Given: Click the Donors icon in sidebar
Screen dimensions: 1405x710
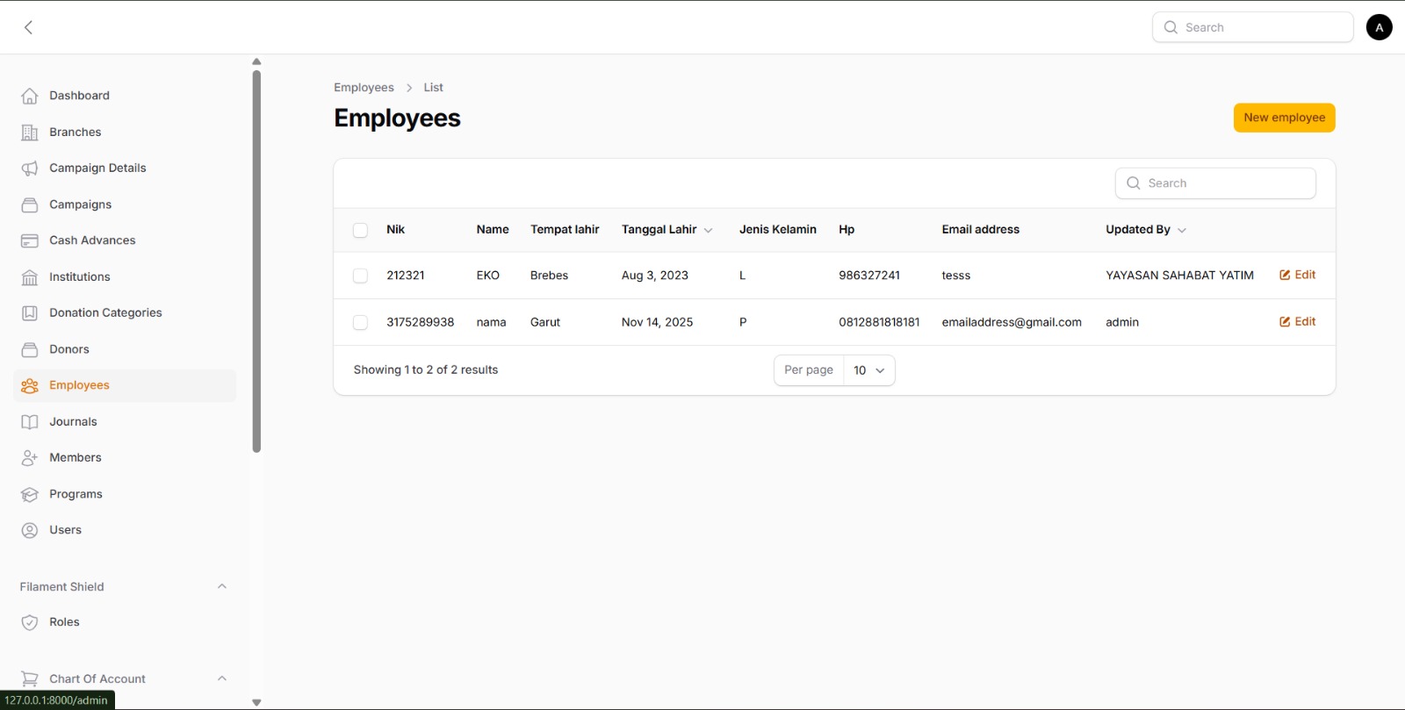Looking at the screenshot, I should (x=30, y=349).
